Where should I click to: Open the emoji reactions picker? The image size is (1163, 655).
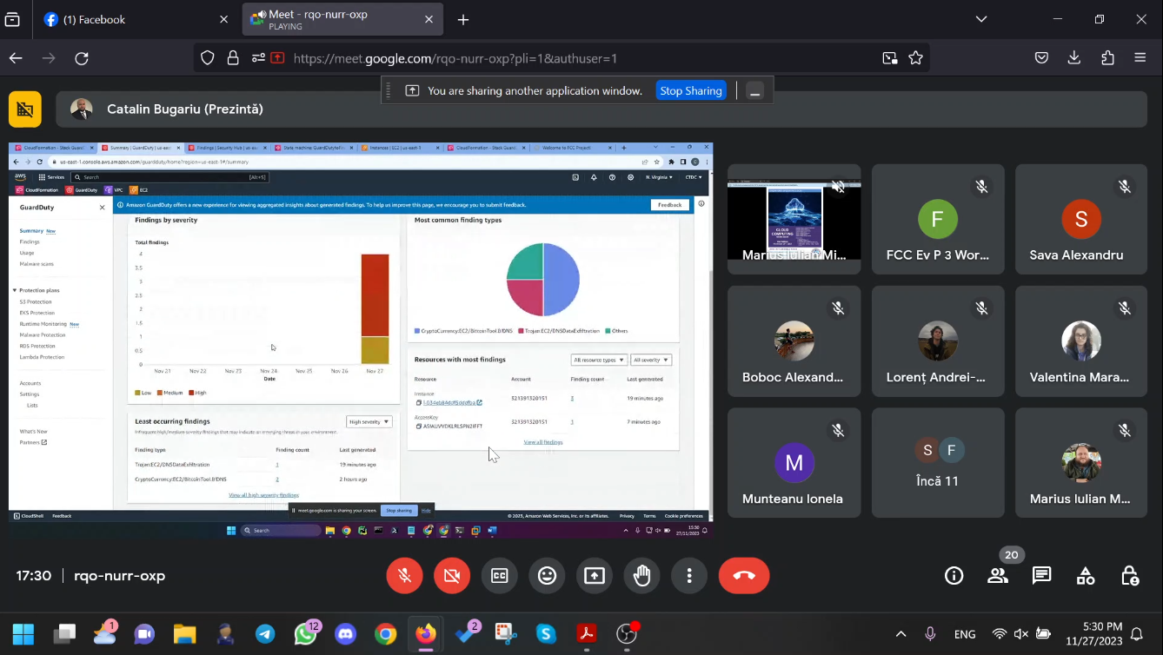click(x=547, y=575)
